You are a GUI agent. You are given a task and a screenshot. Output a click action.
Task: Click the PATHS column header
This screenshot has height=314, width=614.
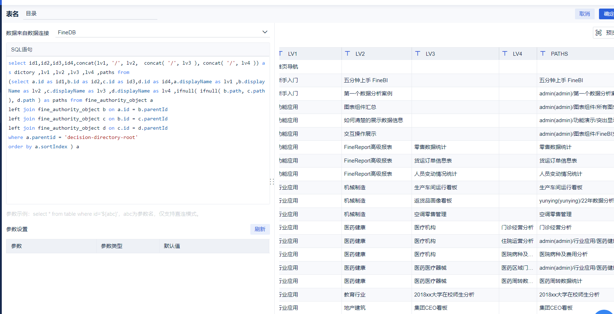575,54
